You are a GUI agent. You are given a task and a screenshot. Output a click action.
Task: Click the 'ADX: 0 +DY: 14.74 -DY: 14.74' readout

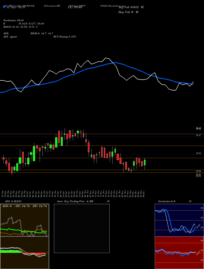pyautogui.click(x=24, y=206)
